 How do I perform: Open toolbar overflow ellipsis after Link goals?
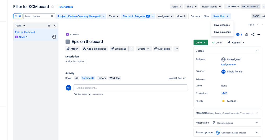coord(176,49)
